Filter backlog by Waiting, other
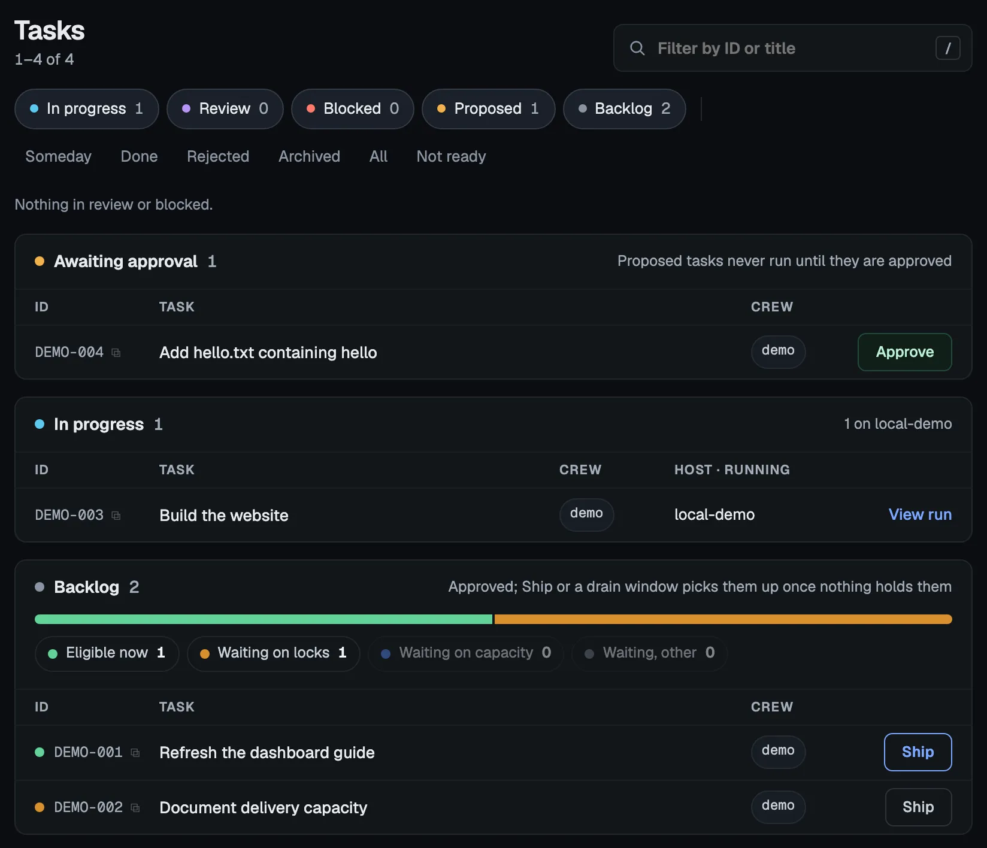The width and height of the screenshot is (987, 848). tap(650, 653)
